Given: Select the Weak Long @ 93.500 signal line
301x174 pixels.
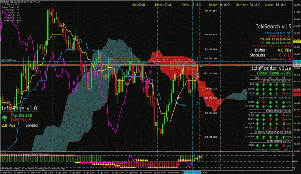Looking at the screenshot, I should click(x=278, y=33).
